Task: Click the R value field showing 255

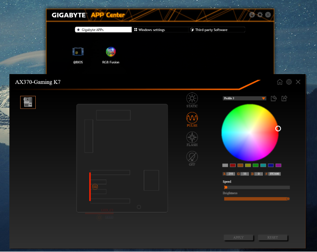Action: tap(231, 174)
